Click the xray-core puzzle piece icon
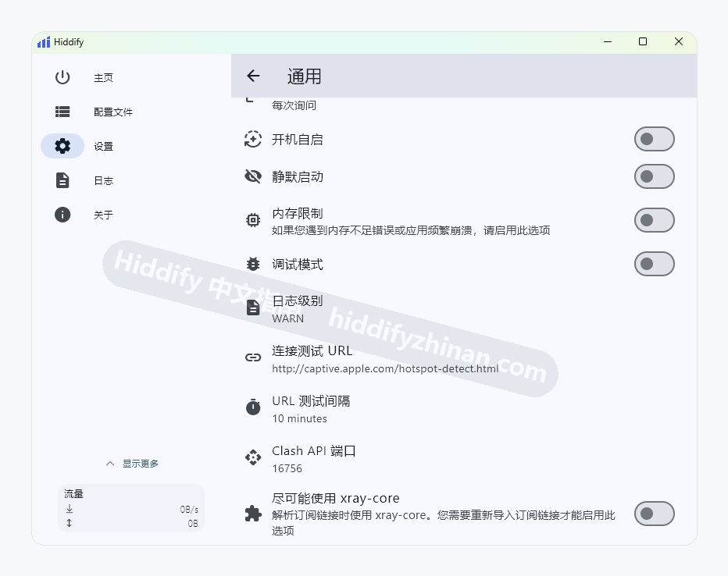 [x=253, y=514]
